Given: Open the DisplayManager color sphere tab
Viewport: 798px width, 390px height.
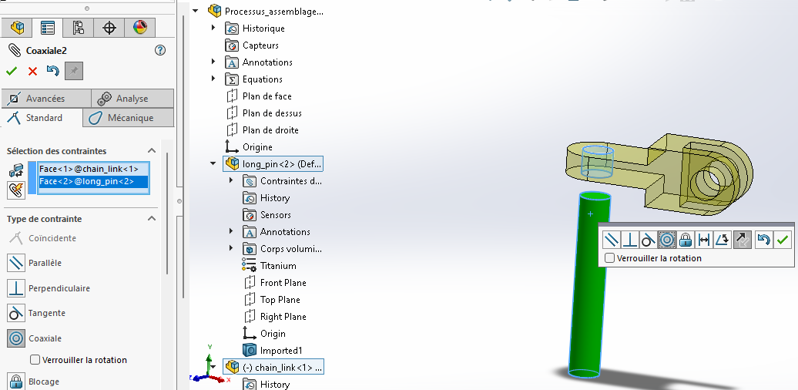Looking at the screenshot, I should [139, 28].
